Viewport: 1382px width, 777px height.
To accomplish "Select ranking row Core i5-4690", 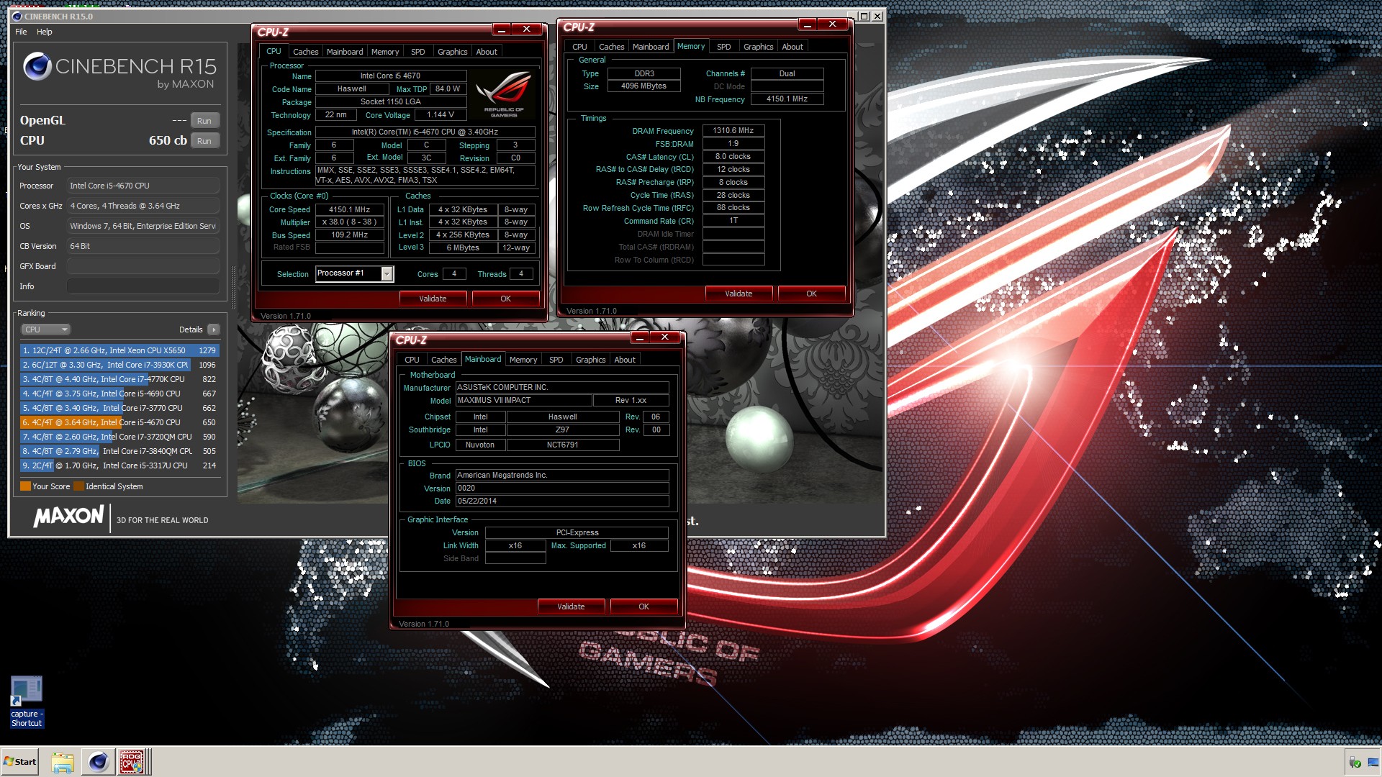I will pyautogui.click(x=119, y=394).
